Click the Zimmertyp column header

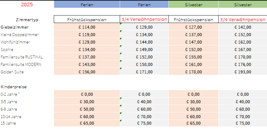pyautogui.click(x=27, y=20)
